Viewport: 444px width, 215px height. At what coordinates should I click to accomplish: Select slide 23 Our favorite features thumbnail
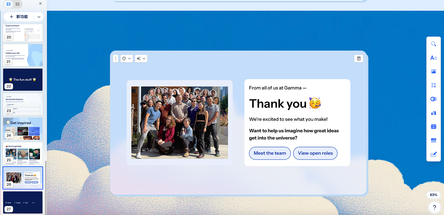pyautogui.click(x=23, y=104)
